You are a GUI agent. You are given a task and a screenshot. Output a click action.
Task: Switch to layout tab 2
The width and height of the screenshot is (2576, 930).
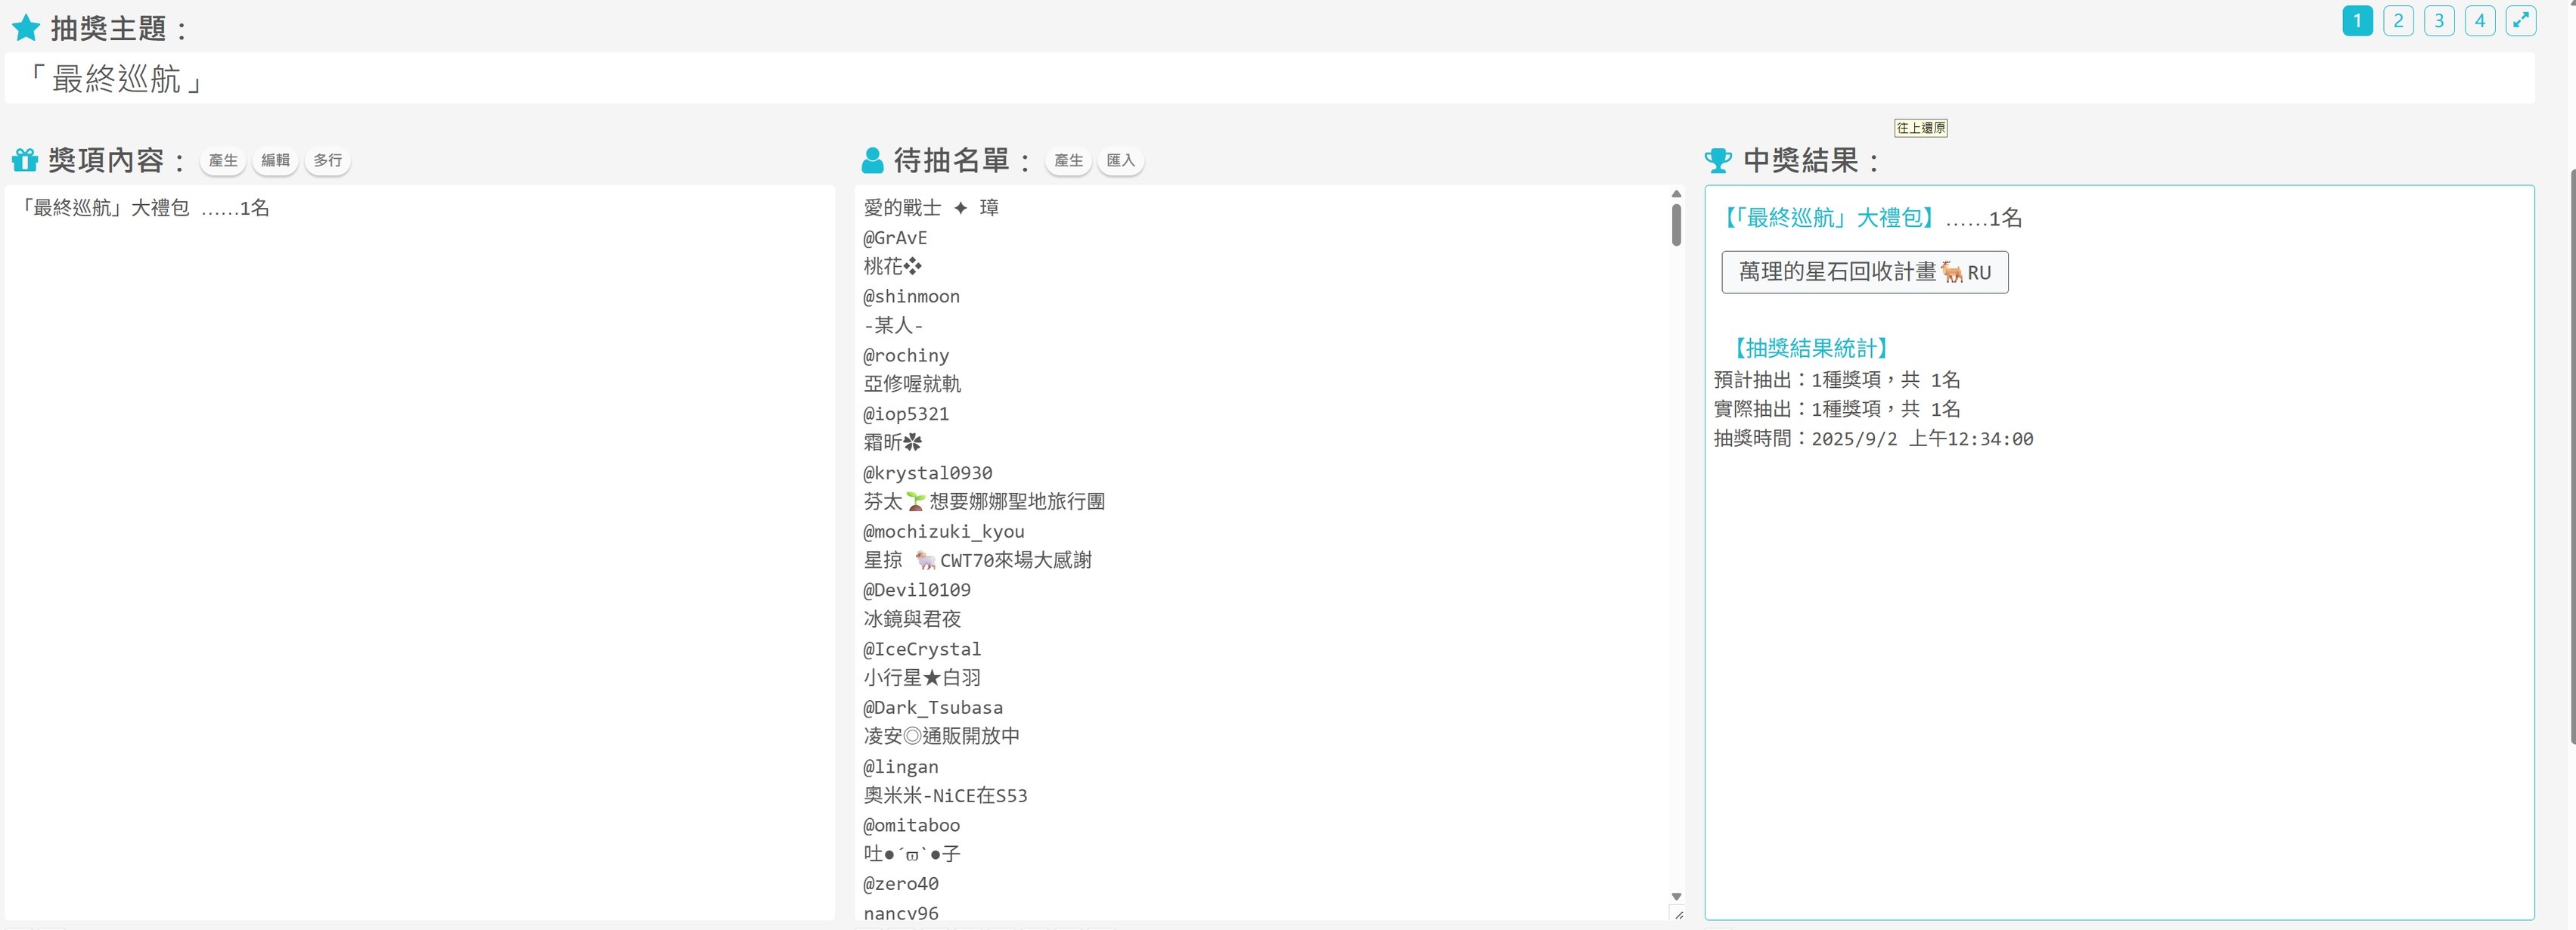(2398, 20)
